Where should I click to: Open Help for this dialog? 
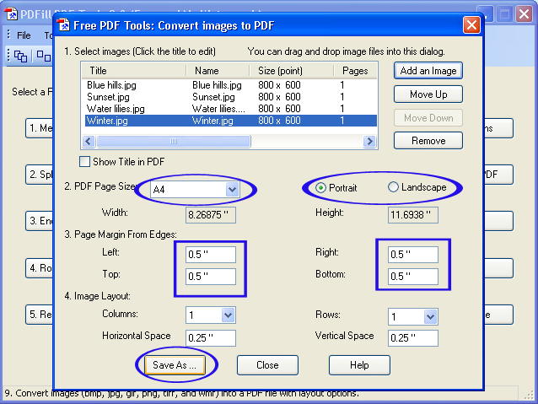[359, 365]
